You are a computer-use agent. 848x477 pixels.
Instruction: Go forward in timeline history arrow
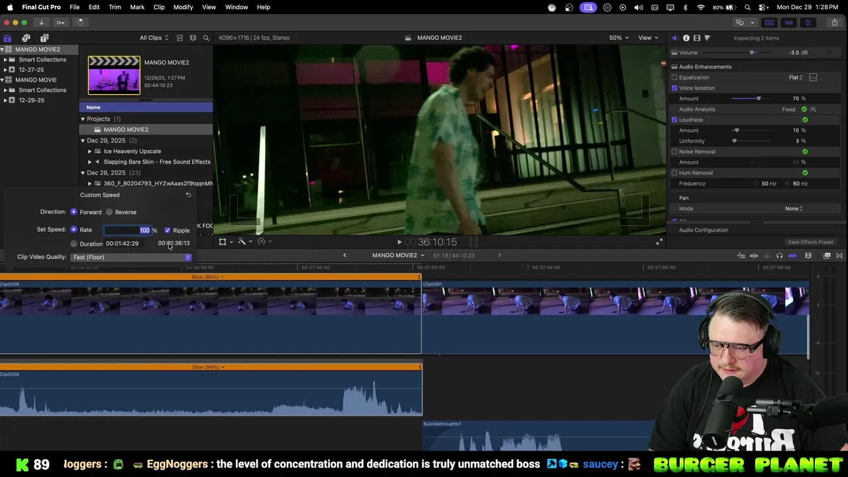click(x=500, y=256)
